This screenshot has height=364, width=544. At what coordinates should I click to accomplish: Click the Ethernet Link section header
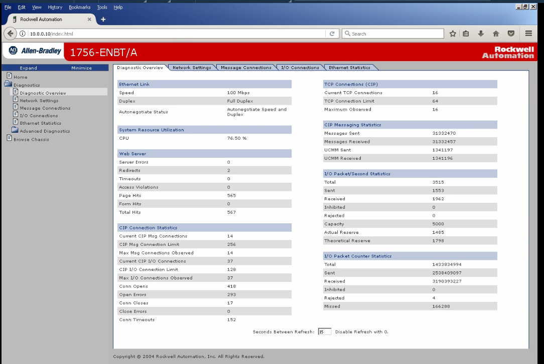[204, 84]
